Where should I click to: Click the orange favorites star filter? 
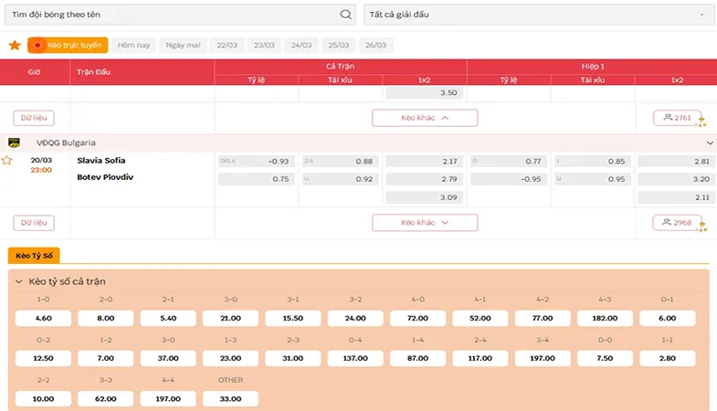click(16, 46)
